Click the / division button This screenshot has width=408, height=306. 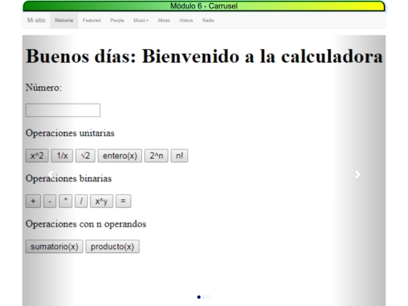(81, 201)
